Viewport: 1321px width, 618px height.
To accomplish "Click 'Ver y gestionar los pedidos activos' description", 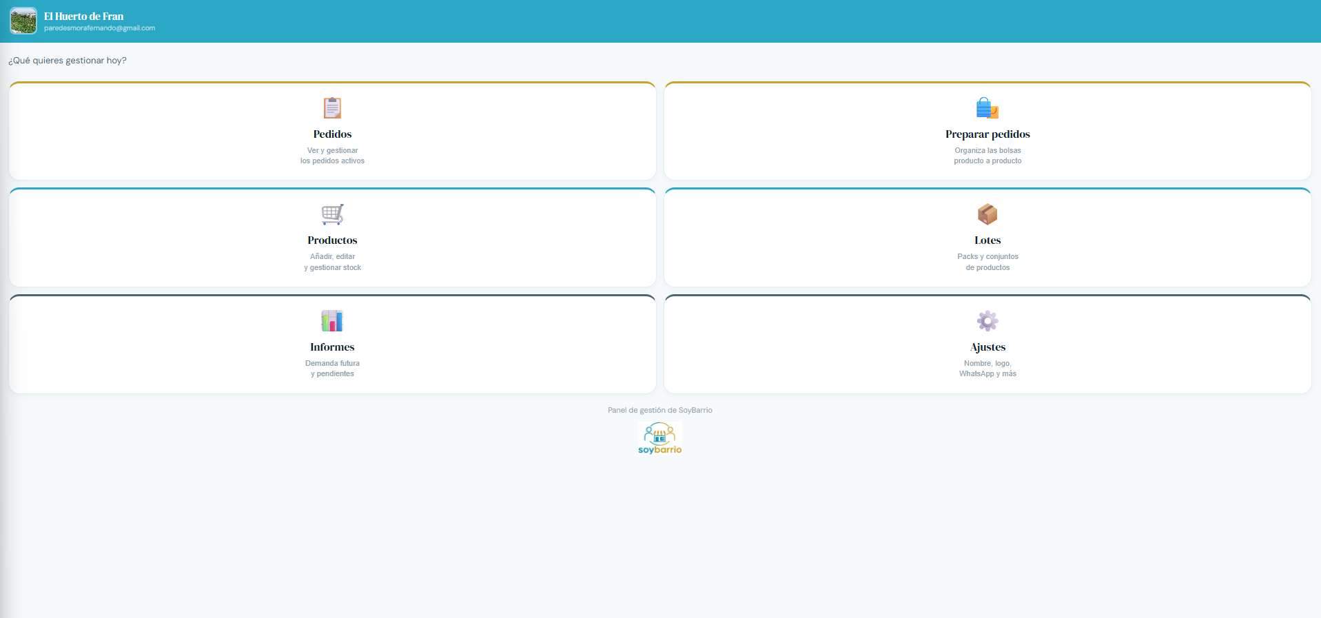I will coord(332,156).
